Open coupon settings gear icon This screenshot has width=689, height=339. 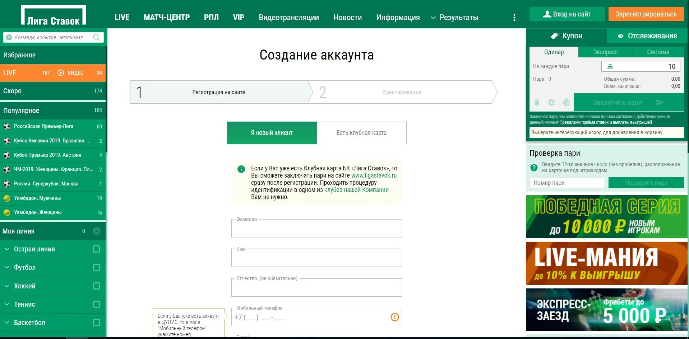(x=551, y=103)
